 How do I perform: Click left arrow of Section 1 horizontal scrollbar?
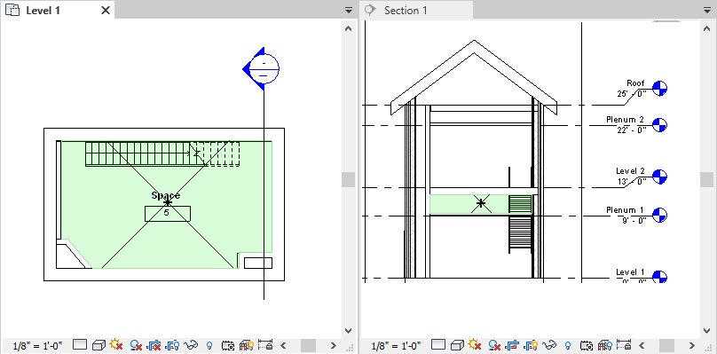point(642,345)
